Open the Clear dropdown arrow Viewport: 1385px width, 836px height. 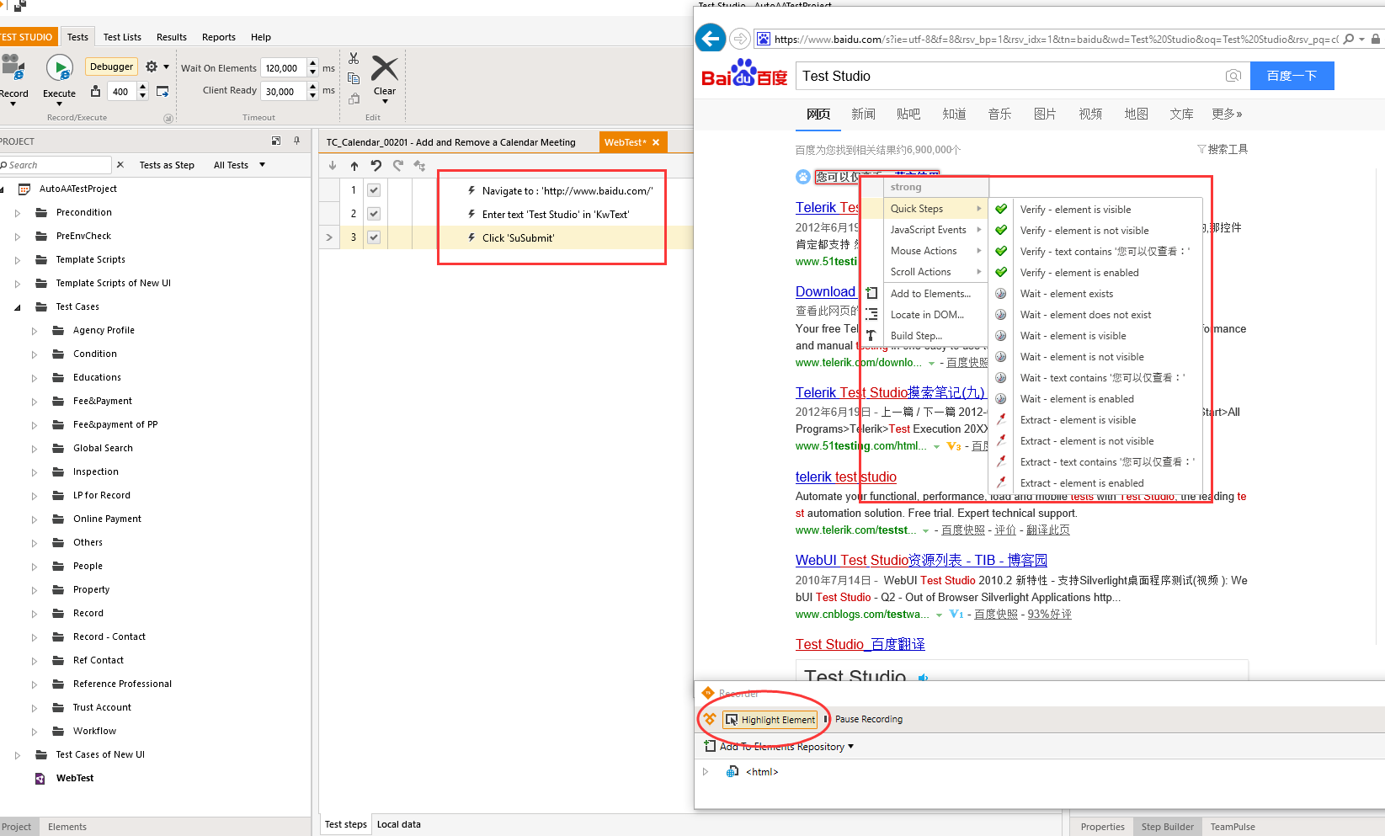[385, 102]
